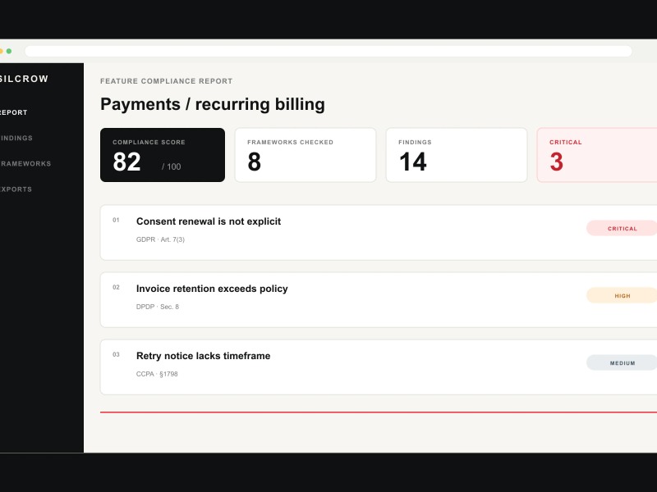The height and width of the screenshot is (492, 657).
Task: Click the Payments / recurring billing heading
Action: click(x=213, y=105)
